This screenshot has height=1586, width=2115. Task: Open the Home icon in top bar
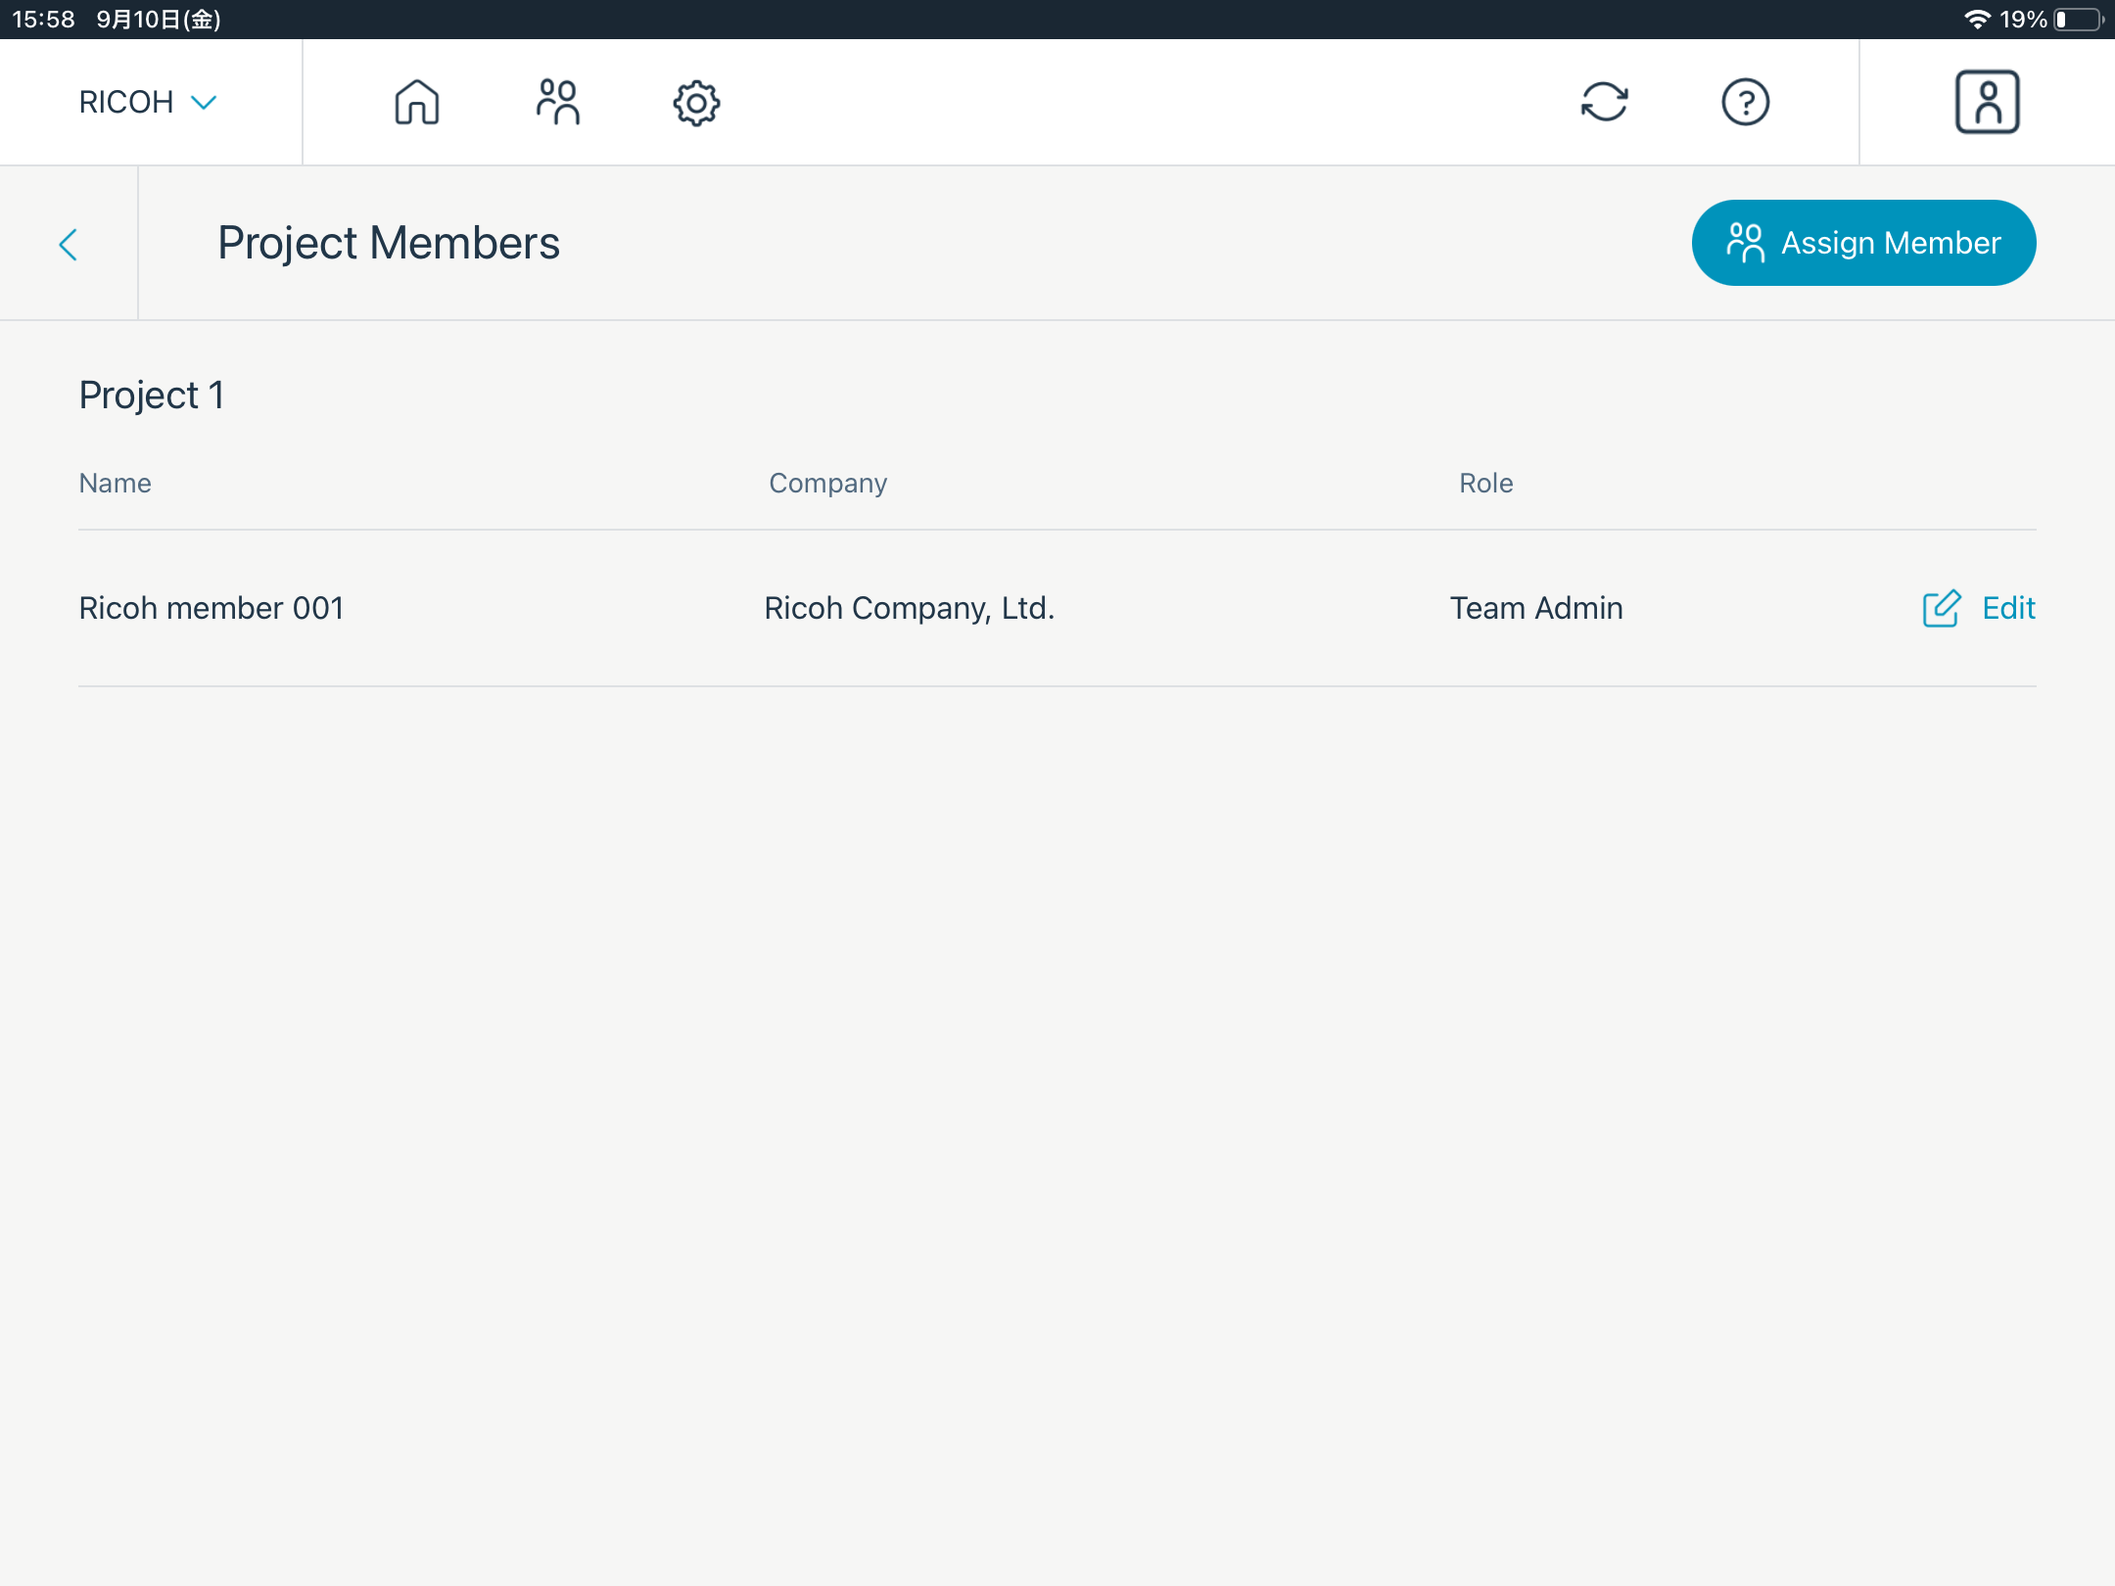(416, 102)
